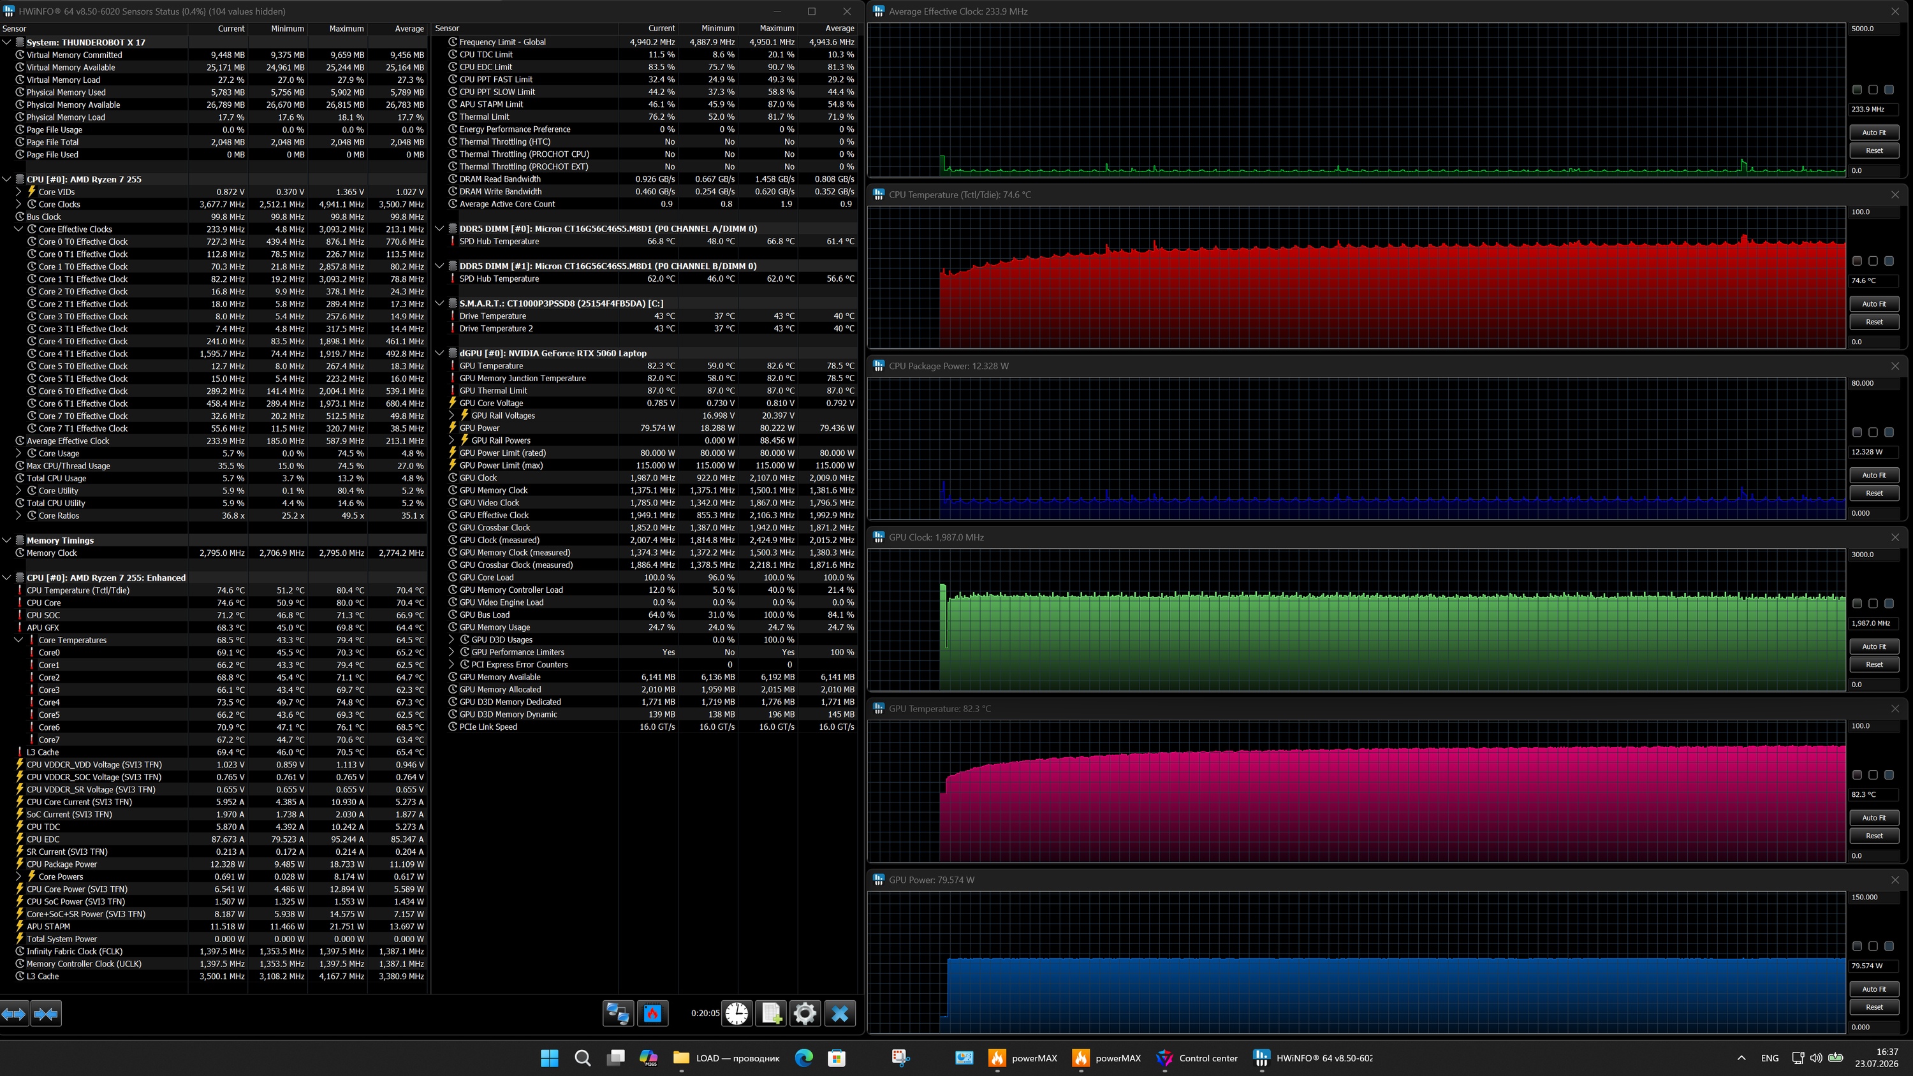
Task: Edit the 5000.0 maximum field of Effective Clock graph
Action: [1874, 29]
